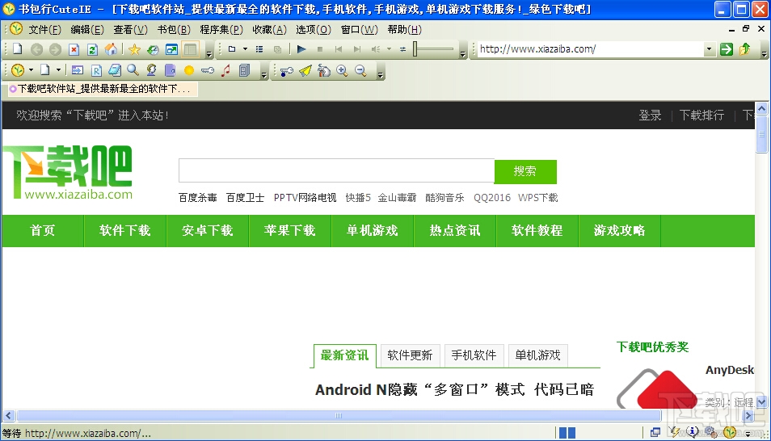This screenshot has height=441, width=771.
Task: Click the media play button
Action: [x=301, y=49]
